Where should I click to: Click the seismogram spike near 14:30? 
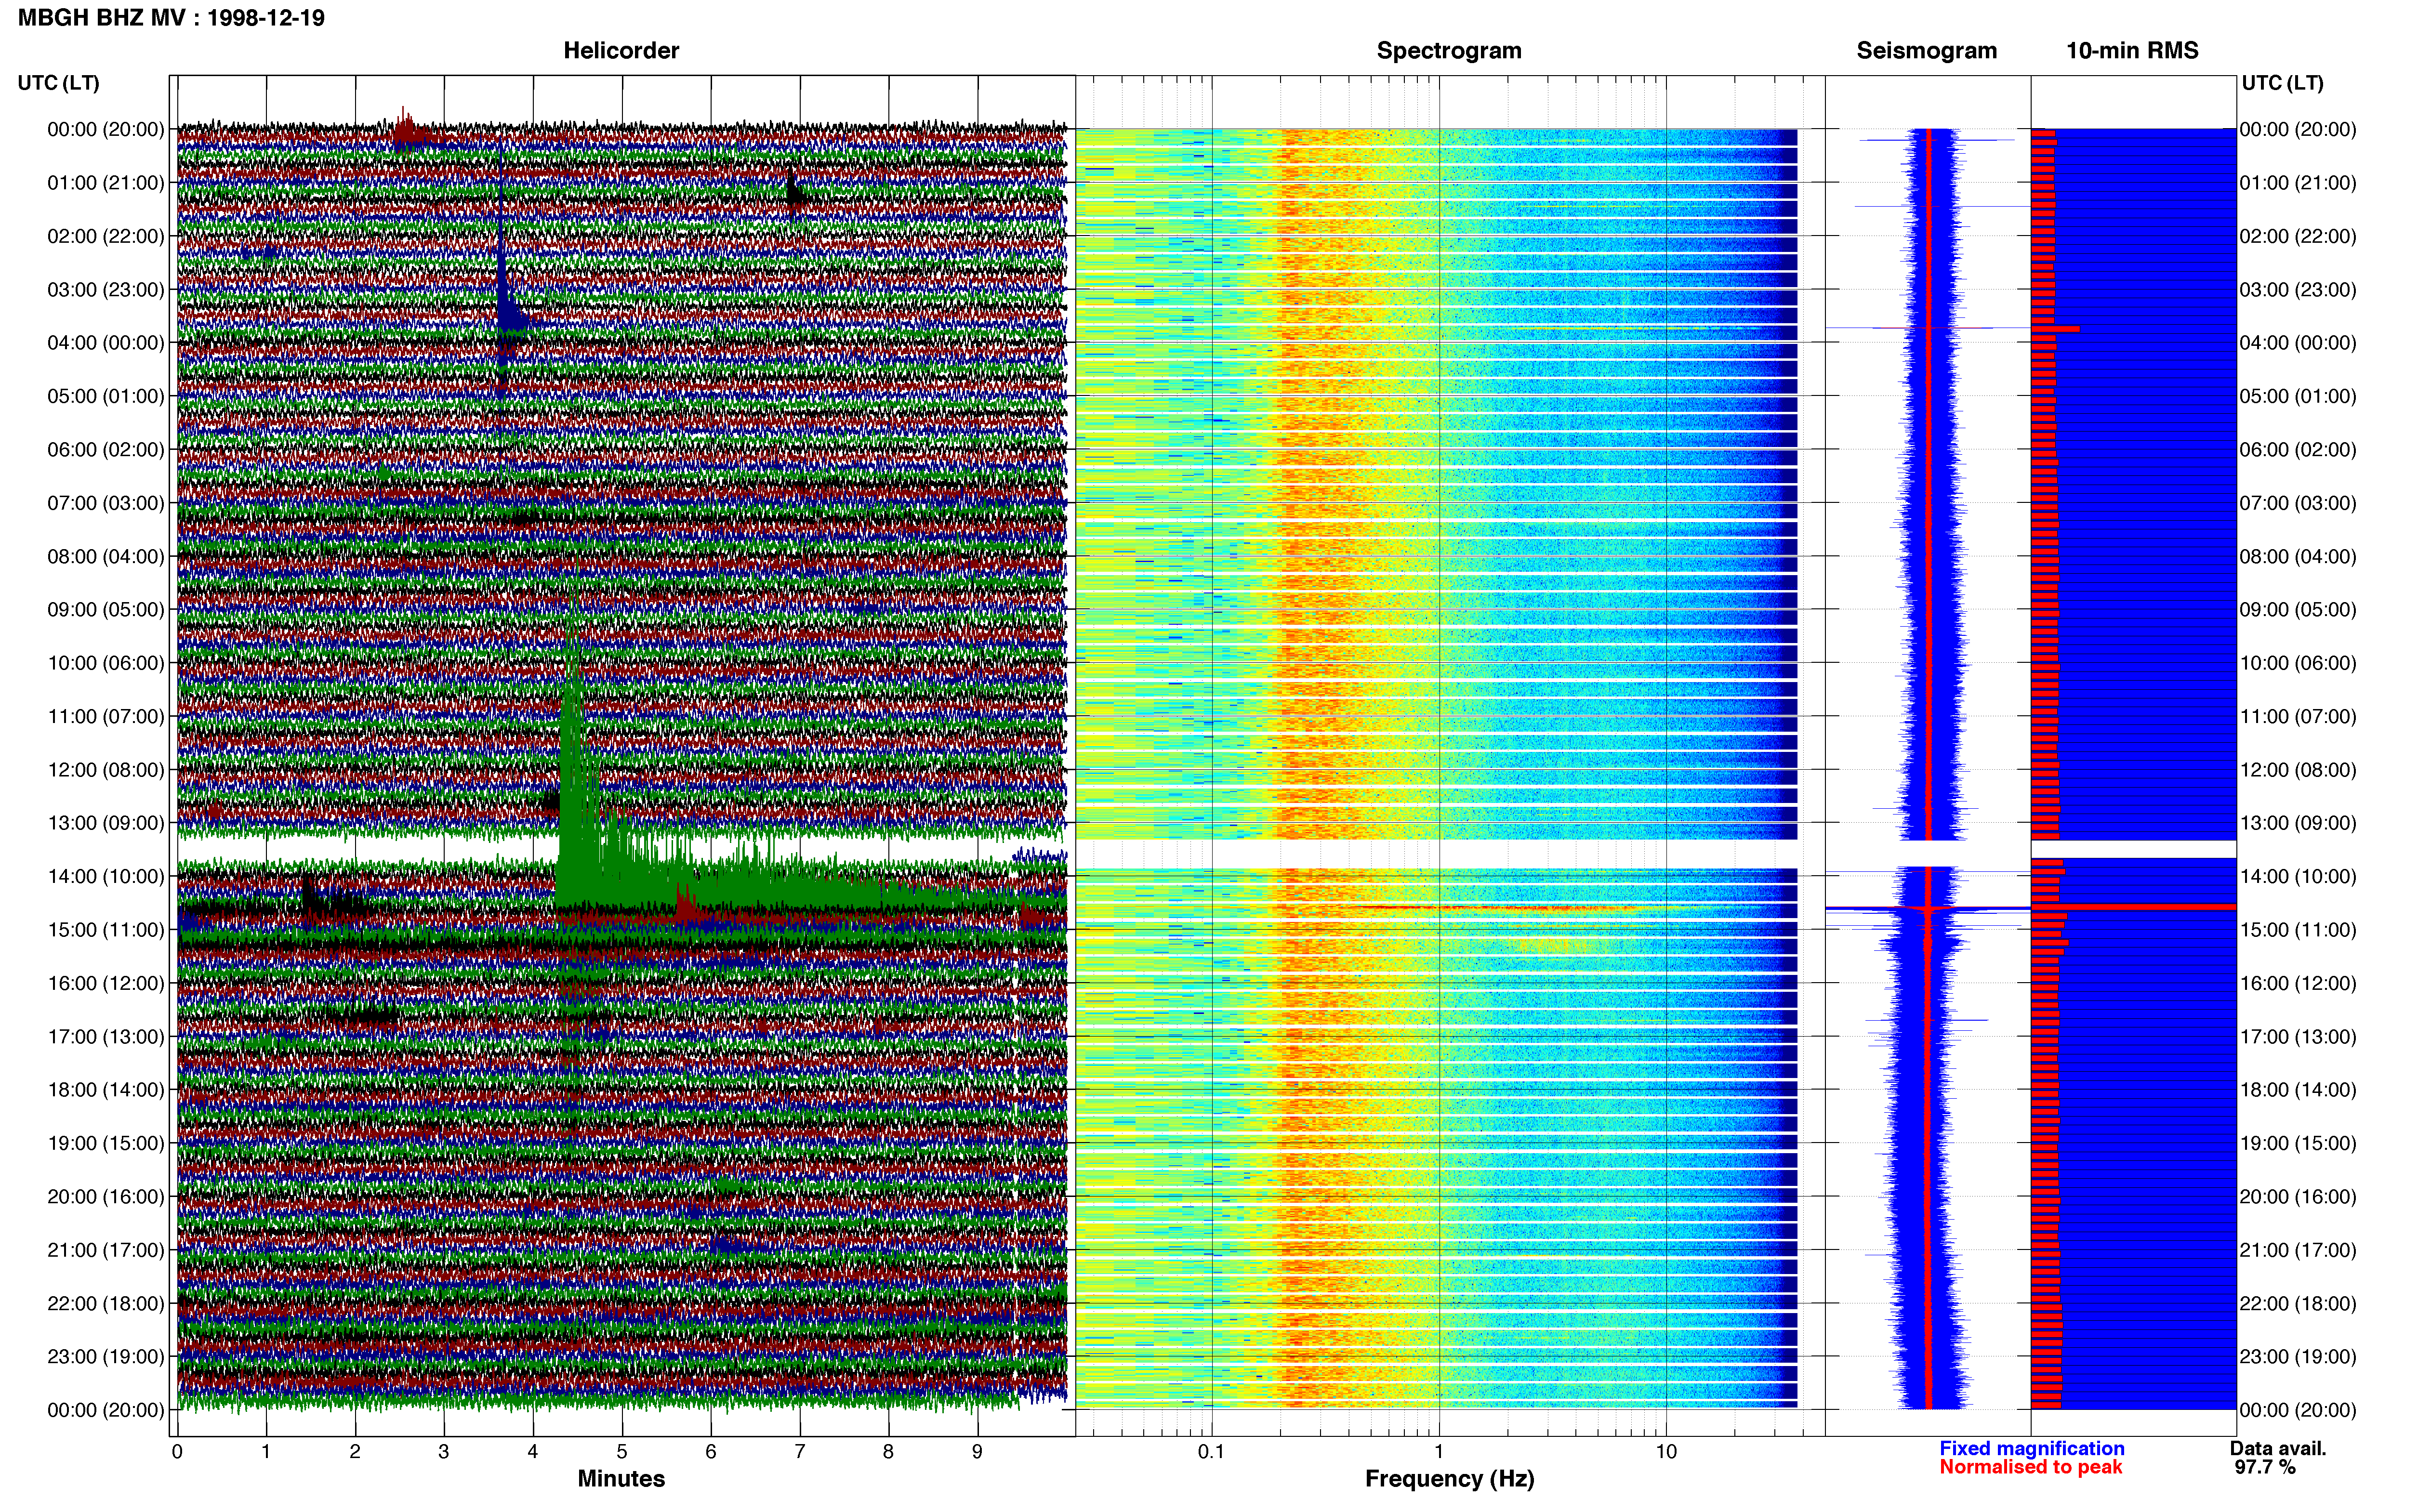point(1927,908)
